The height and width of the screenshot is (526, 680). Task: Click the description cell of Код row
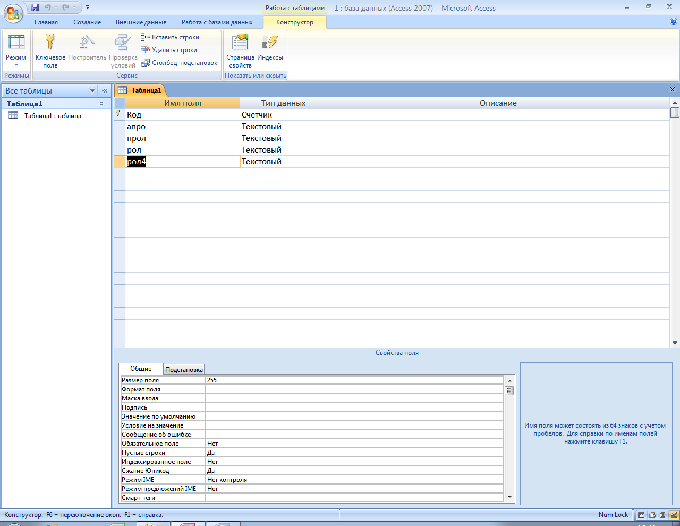click(x=498, y=115)
